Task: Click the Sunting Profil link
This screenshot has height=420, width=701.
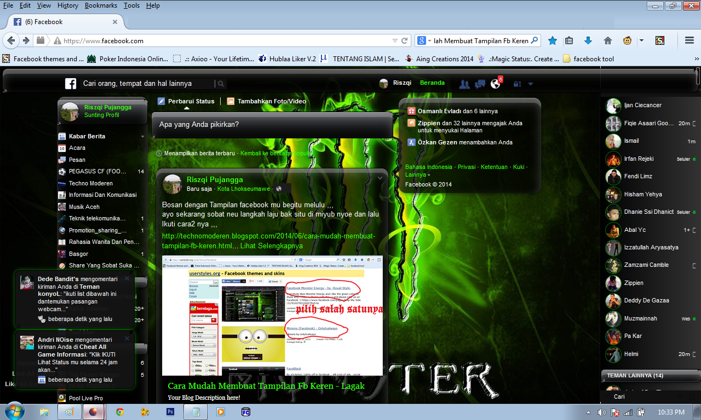Action: 102,115
